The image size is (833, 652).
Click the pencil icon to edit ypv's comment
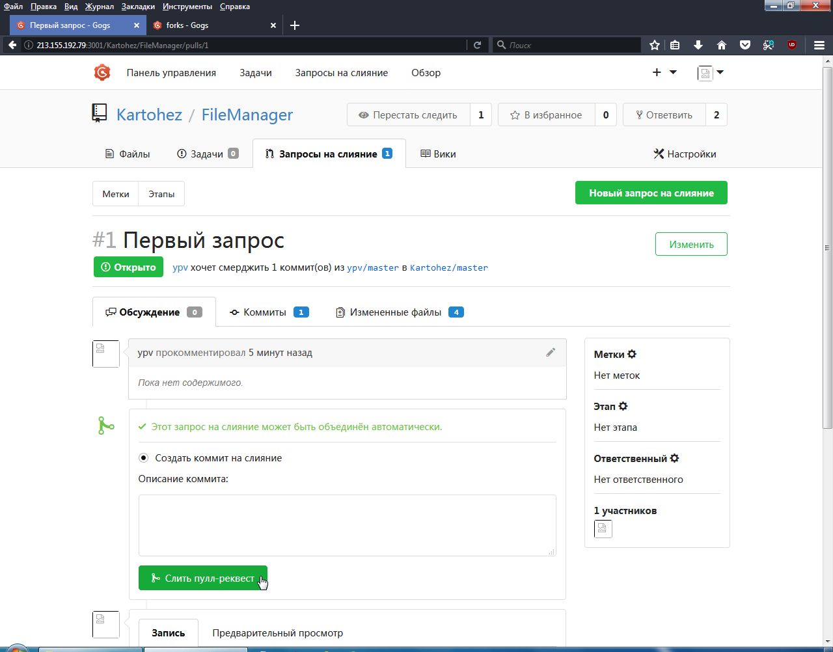tap(551, 352)
